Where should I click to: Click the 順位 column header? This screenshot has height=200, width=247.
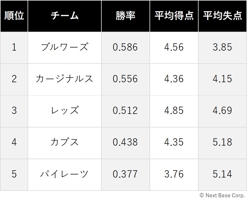pos(14,16)
